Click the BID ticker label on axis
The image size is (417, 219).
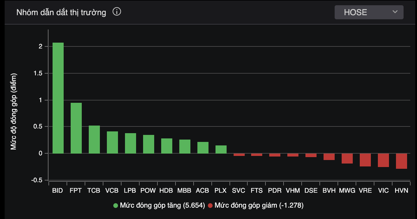tap(58, 190)
